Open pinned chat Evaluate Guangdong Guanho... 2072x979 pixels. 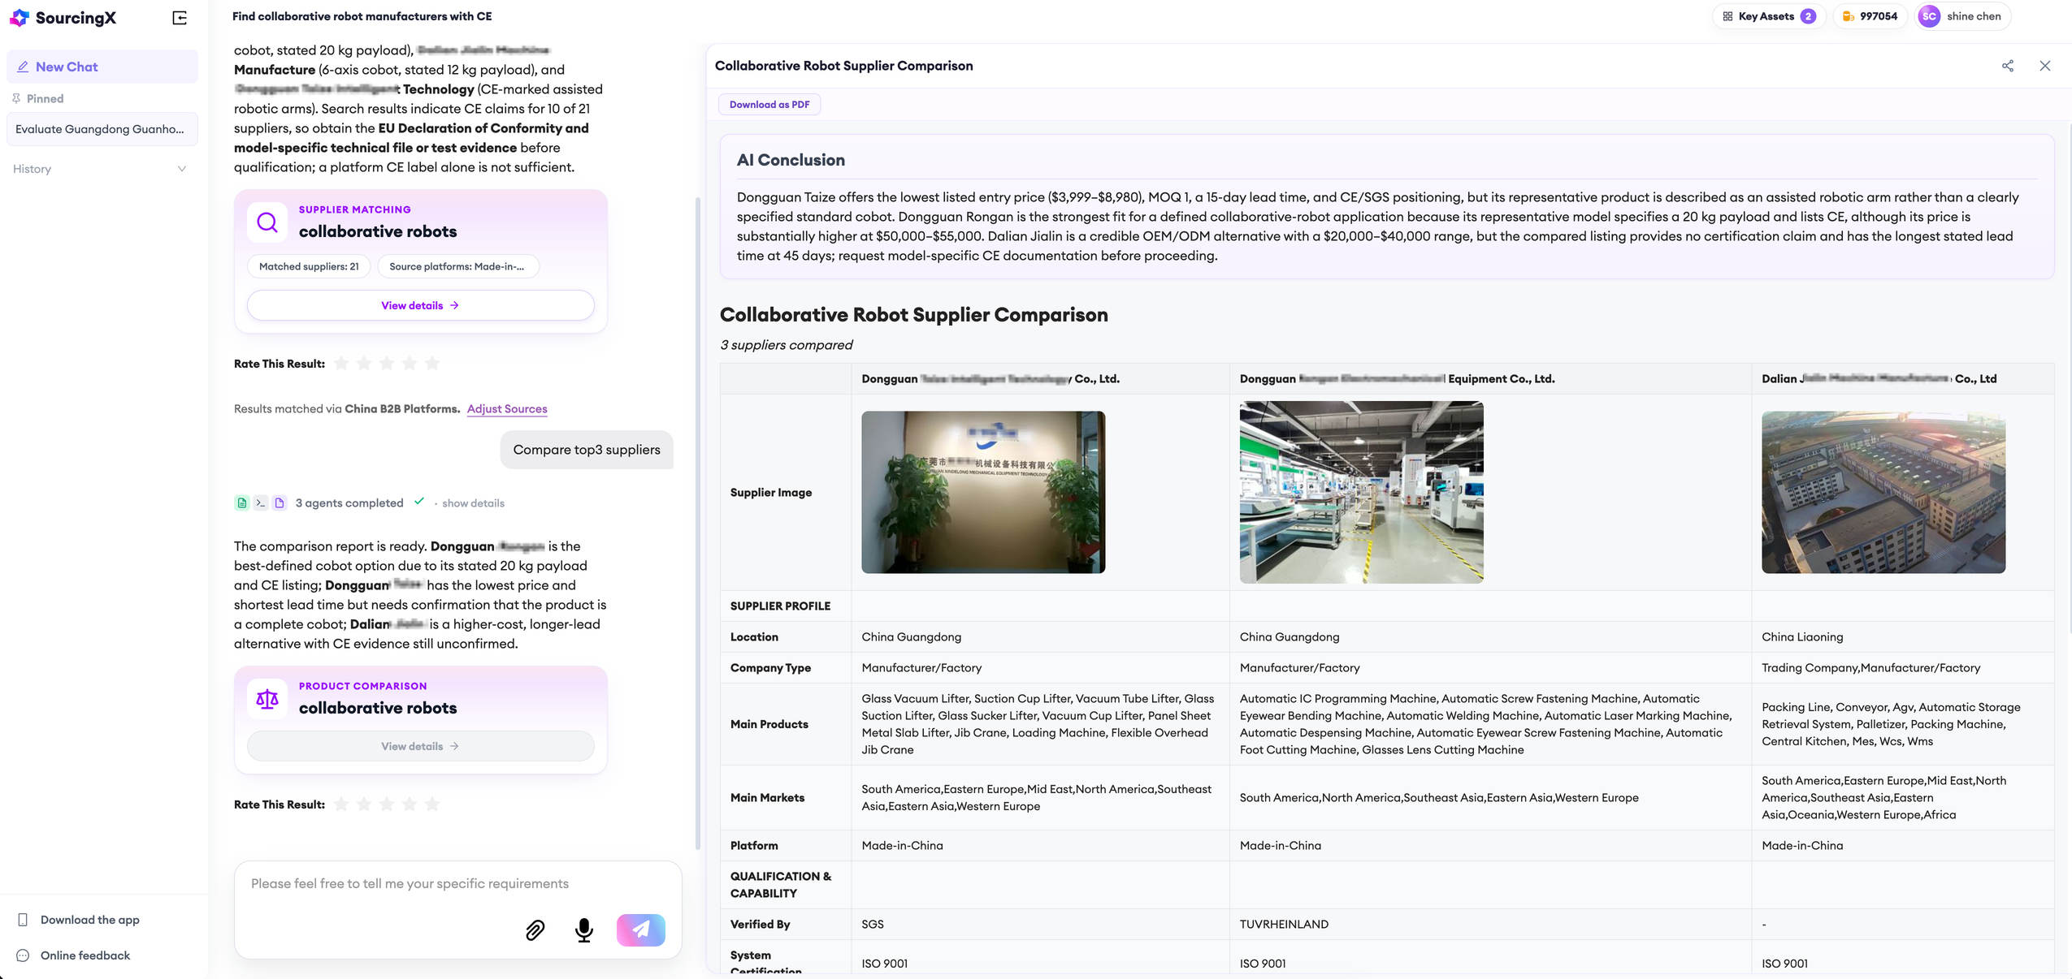click(x=102, y=129)
